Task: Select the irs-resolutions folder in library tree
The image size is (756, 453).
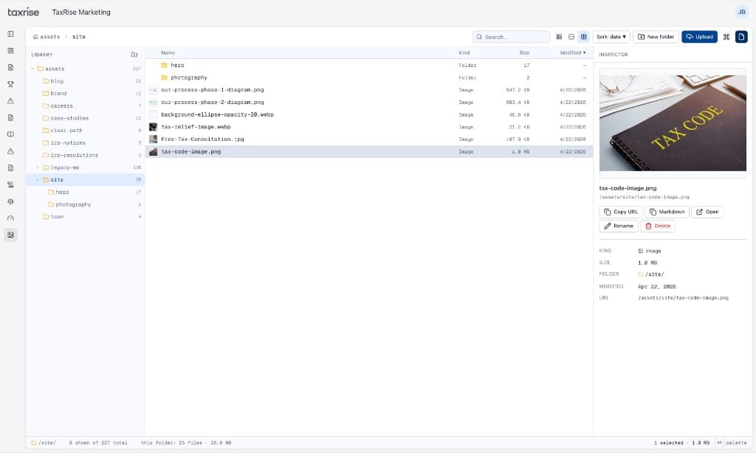Action: click(85, 155)
